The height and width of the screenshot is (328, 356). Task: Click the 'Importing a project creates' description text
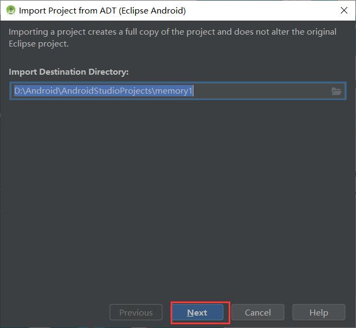[172, 38]
